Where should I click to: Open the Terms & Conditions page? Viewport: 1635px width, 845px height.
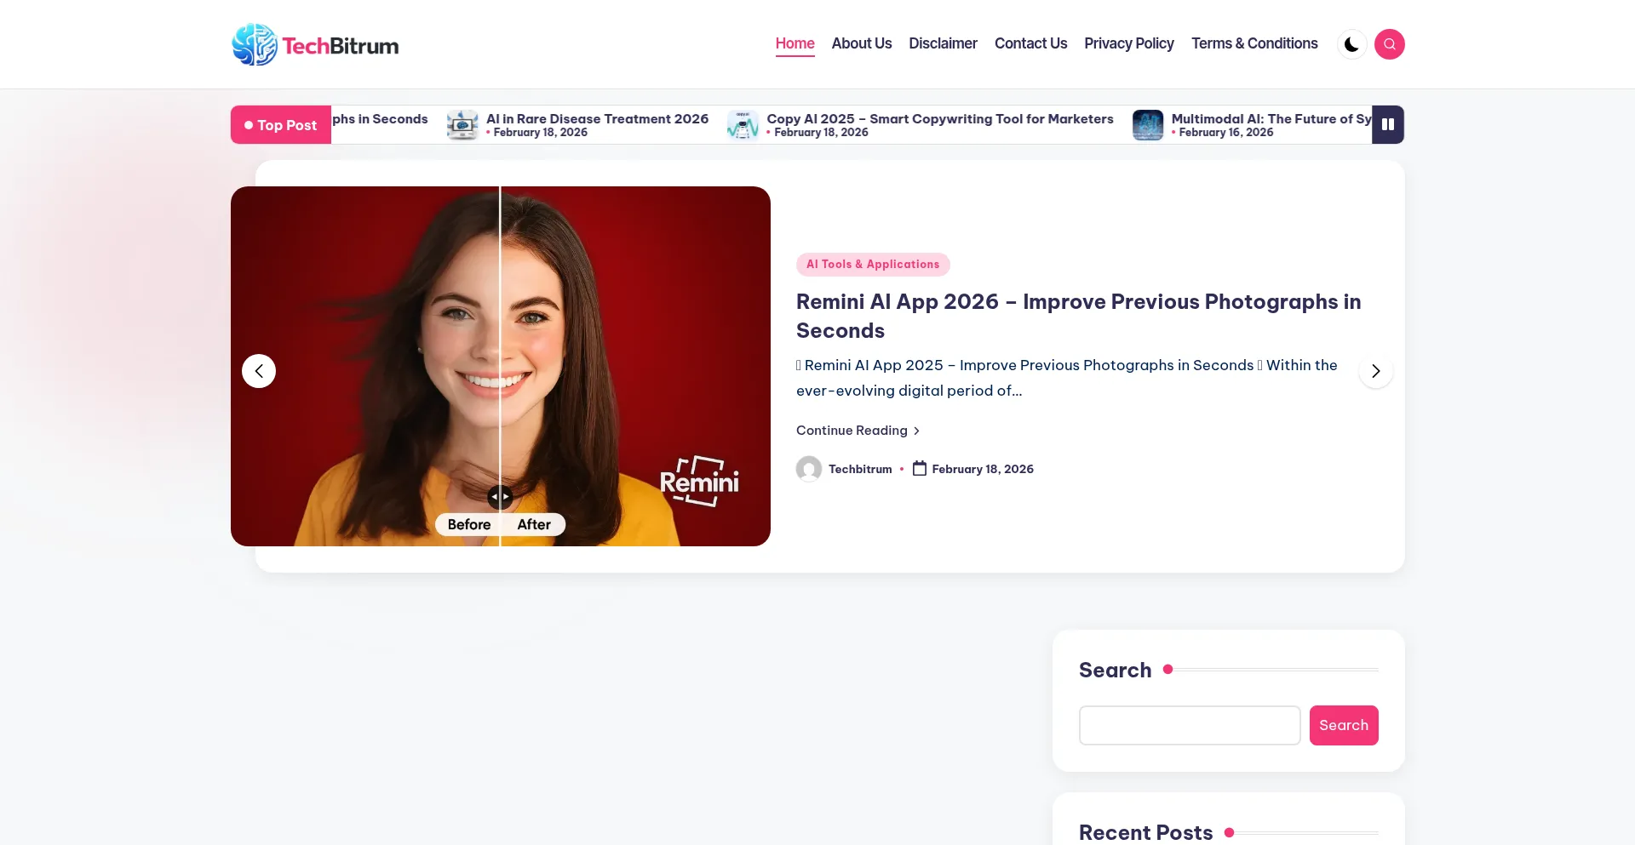click(1254, 43)
